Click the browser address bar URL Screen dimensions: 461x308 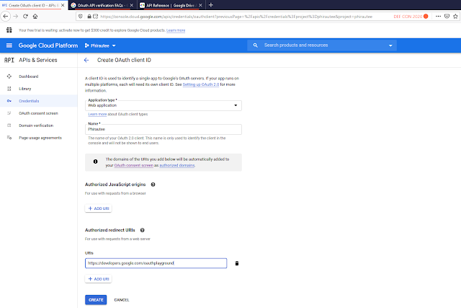(236, 17)
